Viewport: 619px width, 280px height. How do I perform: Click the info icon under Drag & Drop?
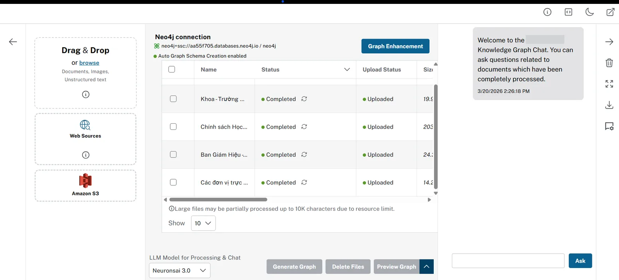[x=86, y=94]
